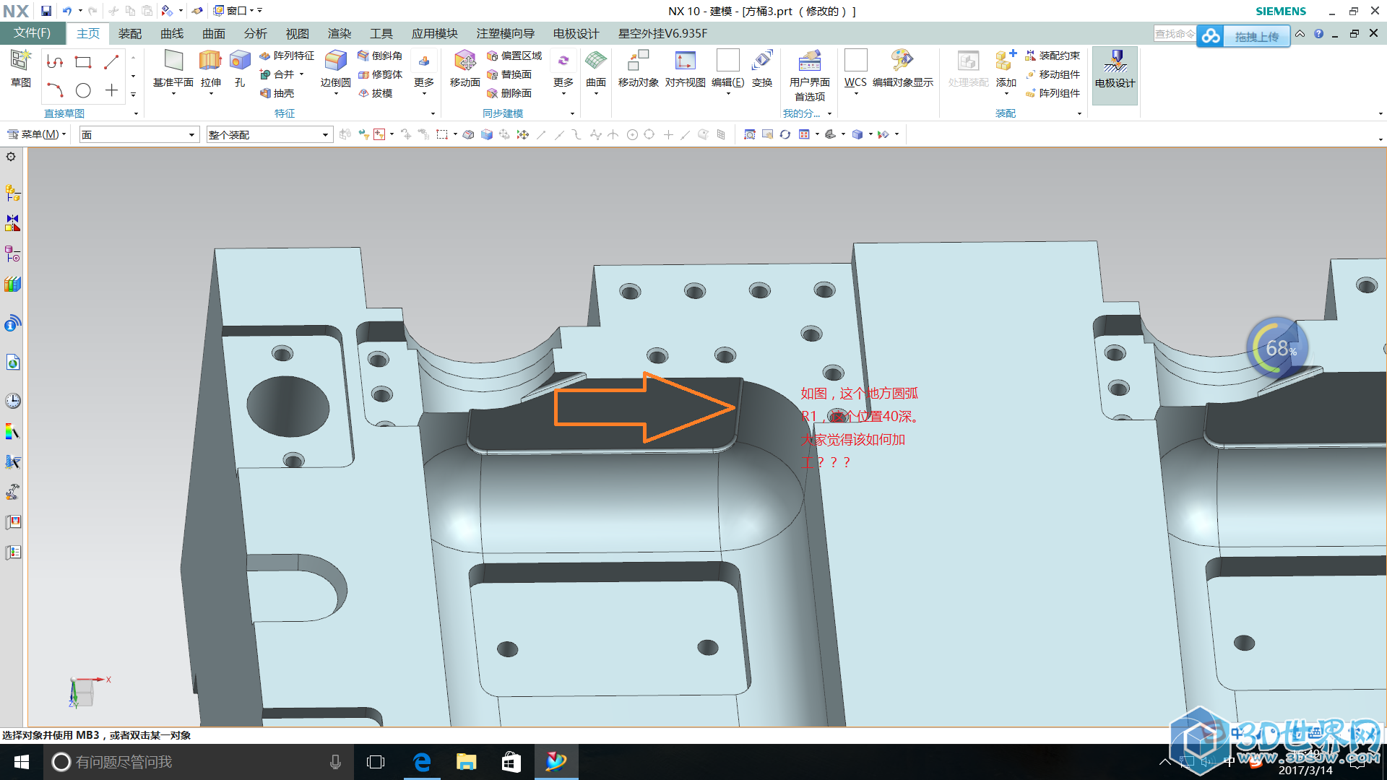Switch to the 注塑模向导 ribbon tab
Screen dimensions: 1387x780
[x=506, y=34]
